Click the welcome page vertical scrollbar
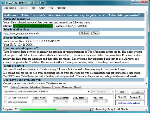Viewport: 150px width, 113px height. 146,48
